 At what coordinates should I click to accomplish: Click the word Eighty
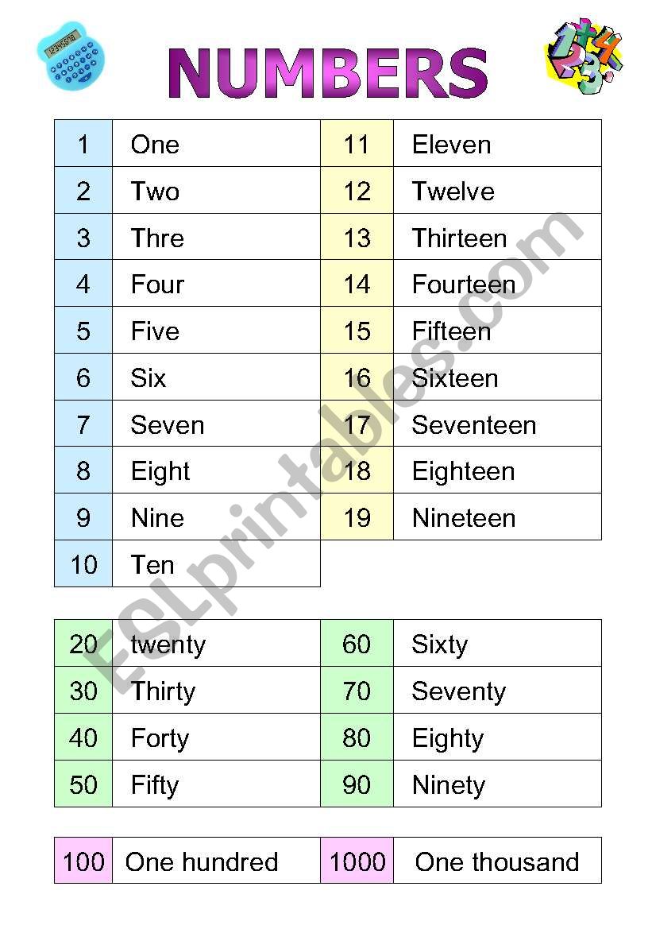(447, 738)
